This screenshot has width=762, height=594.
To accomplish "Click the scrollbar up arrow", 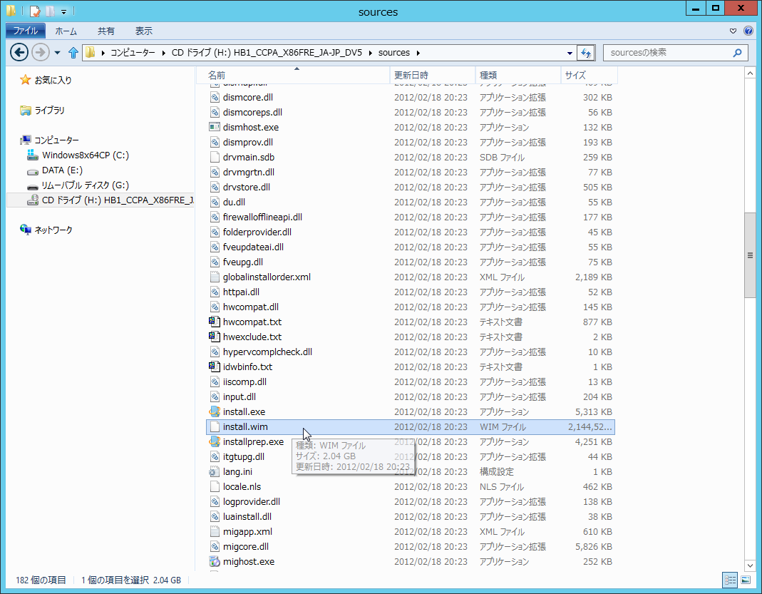I will pyautogui.click(x=750, y=73).
